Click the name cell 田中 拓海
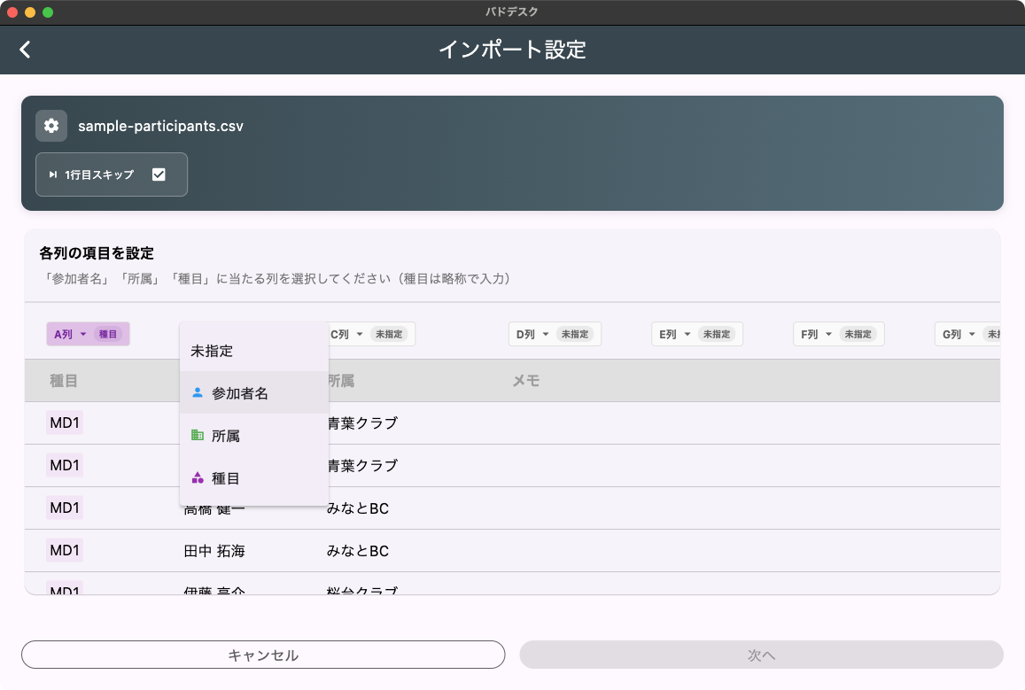Viewport: 1025px width, 690px height. coord(214,551)
